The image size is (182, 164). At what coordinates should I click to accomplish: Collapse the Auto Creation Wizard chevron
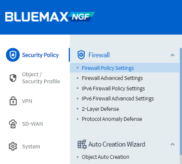[172, 144]
